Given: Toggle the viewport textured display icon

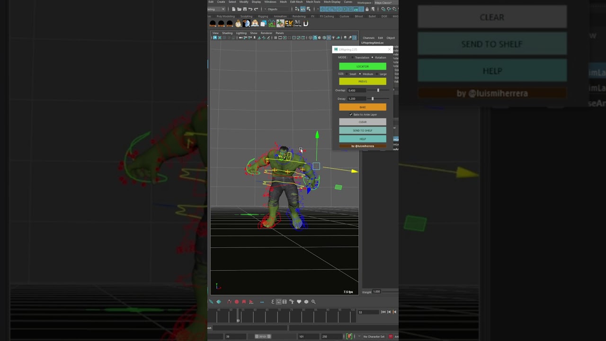Looking at the screenshot, I should click(329, 38).
